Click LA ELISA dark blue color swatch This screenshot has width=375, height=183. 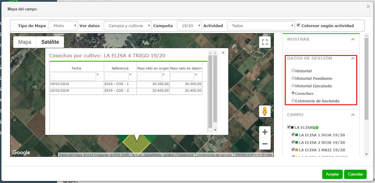tap(292, 127)
